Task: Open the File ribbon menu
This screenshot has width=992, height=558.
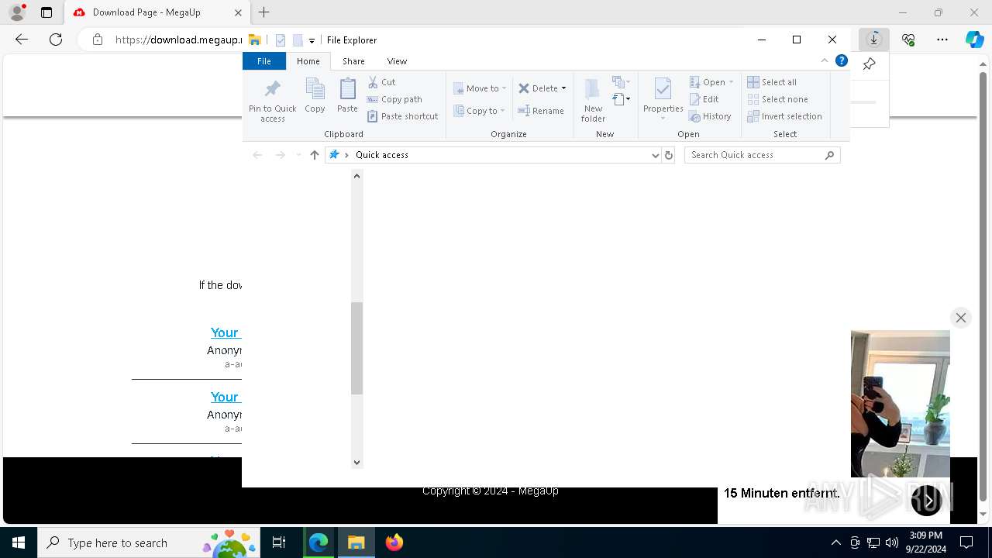Action: tap(264, 61)
